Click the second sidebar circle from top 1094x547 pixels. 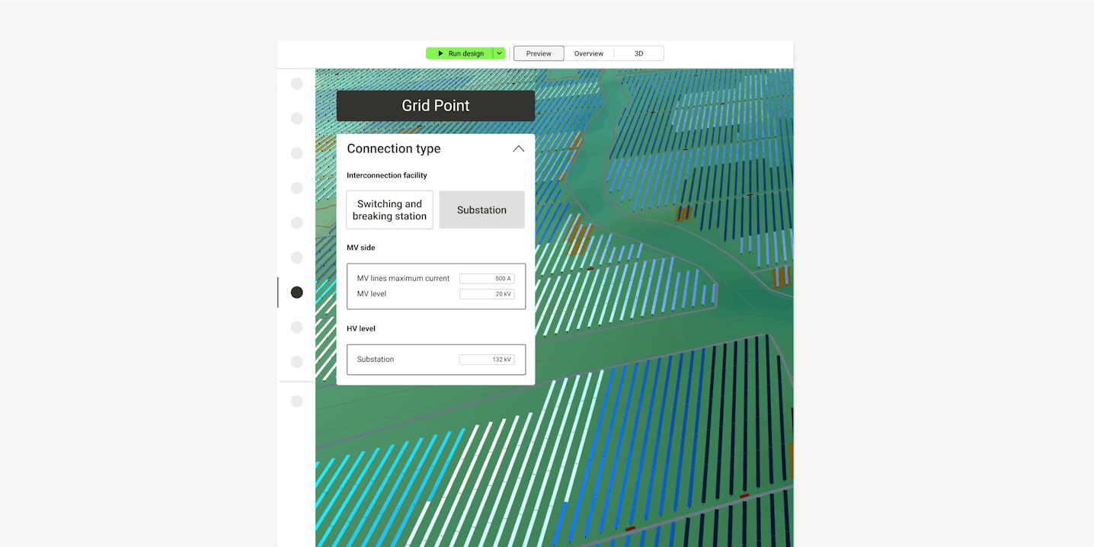(297, 118)
